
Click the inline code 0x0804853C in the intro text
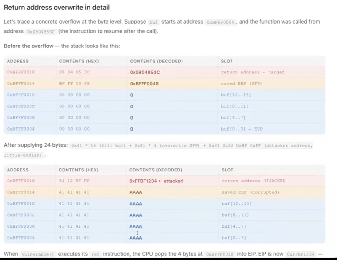[x=41, y=32]
